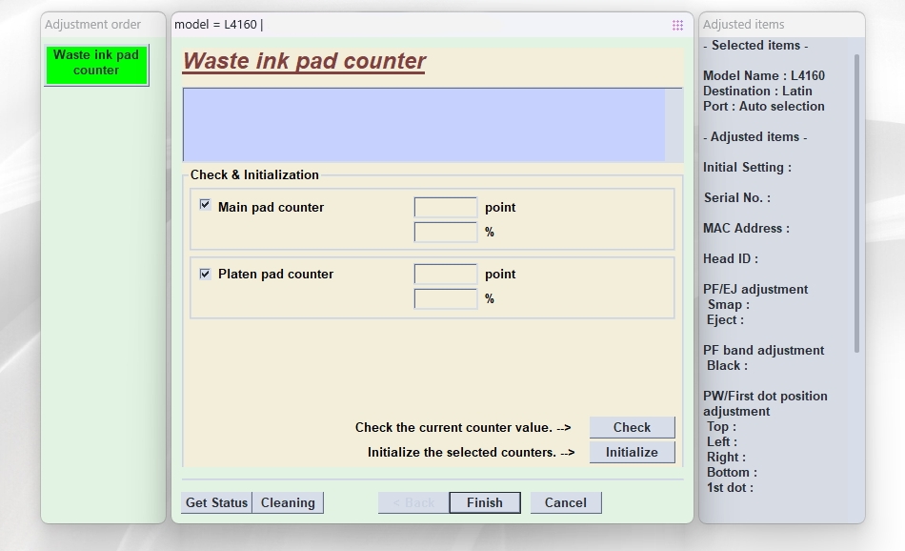This screenshot has height=551, width=905.
Task: Select Waste ink pad counter adjustment item
Action: (96, 63)
